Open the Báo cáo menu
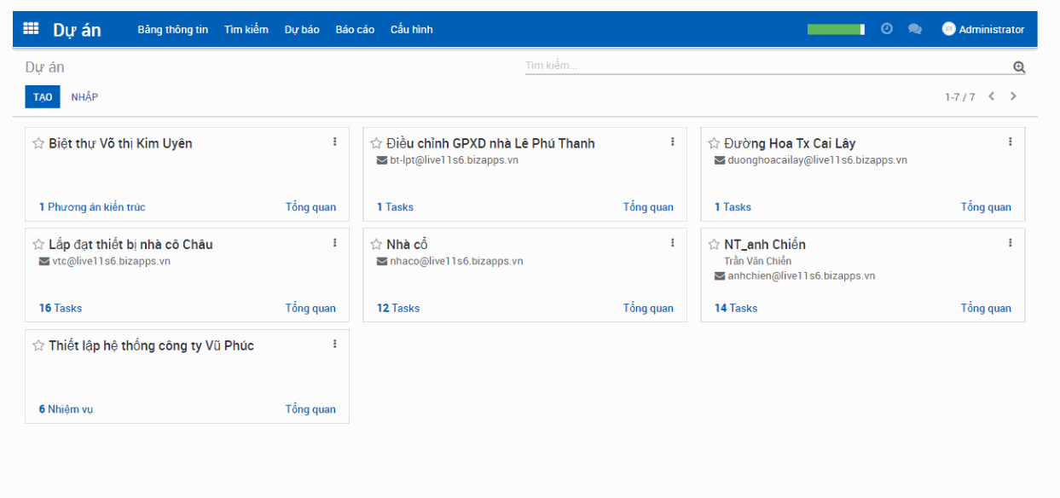Viewport: 1060px width, 498px height. point(355,29)
